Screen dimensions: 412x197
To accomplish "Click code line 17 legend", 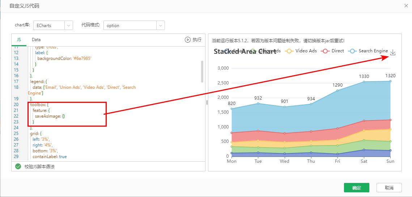I will (38, 82).
